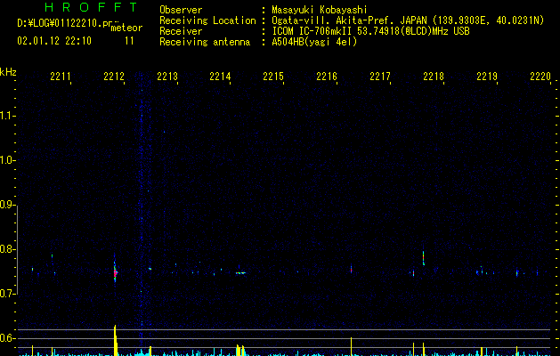Screen dimensions: 560x356
Task: Click the yellow intensity bar between 2216 and 2217
Action: (351, 346)
